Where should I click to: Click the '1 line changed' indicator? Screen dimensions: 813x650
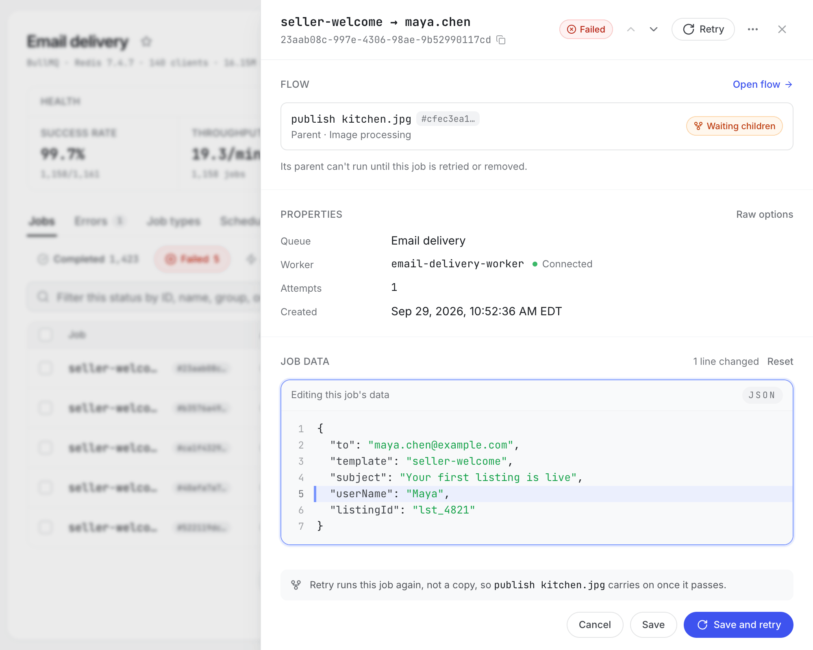726,362
